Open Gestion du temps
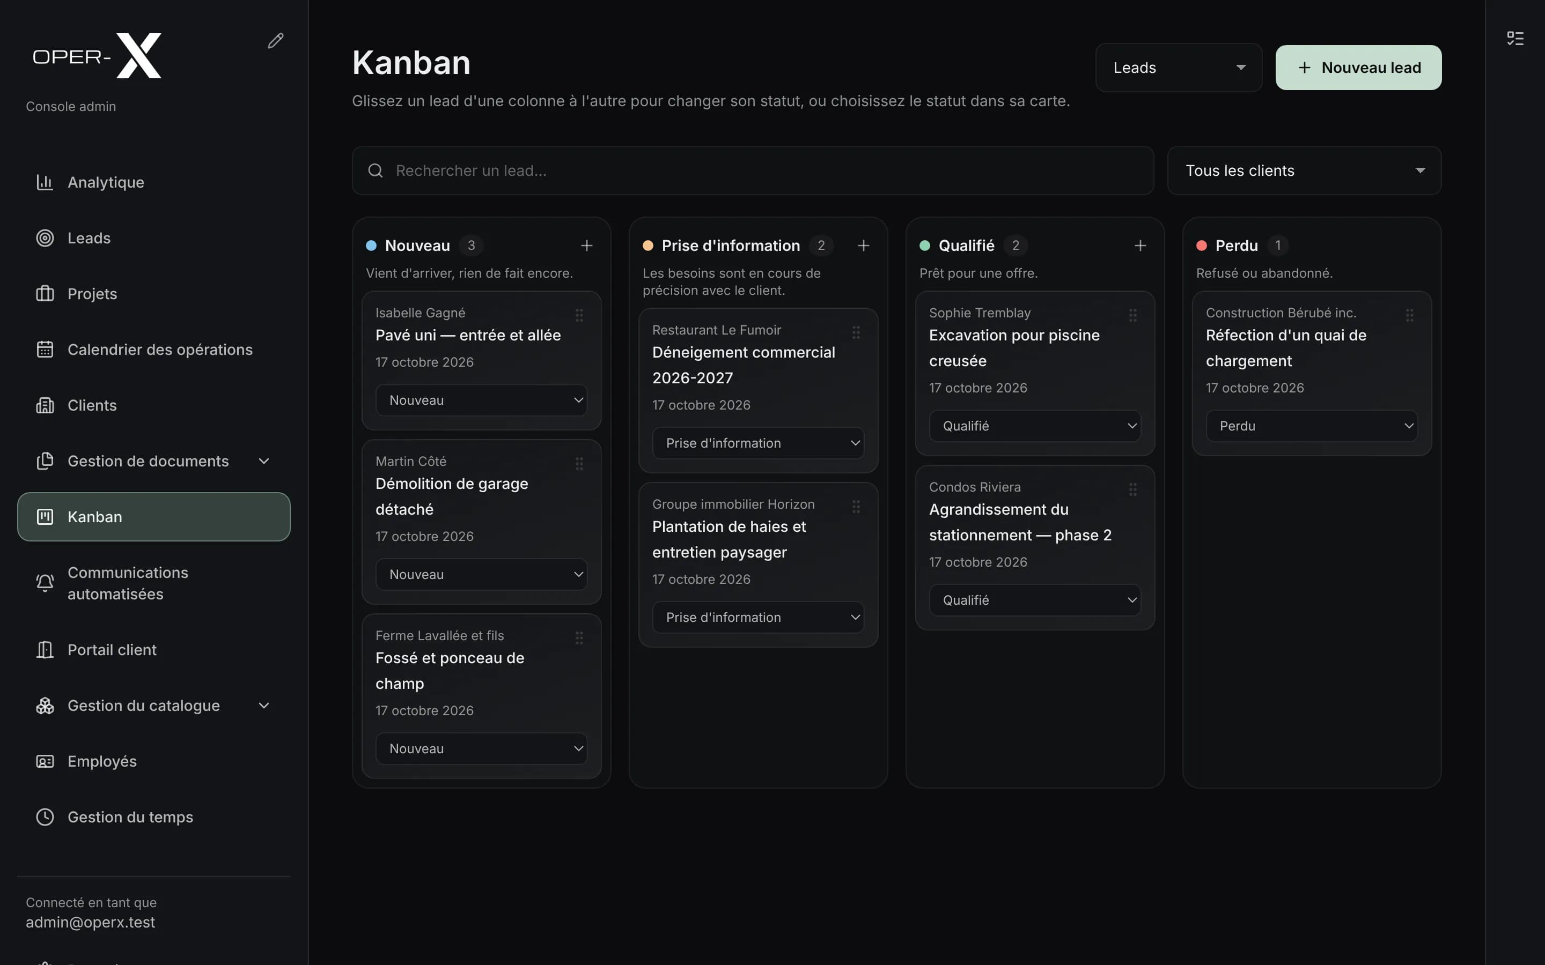This screenshot has width=1545, height=965. click(x=154, y=817)
